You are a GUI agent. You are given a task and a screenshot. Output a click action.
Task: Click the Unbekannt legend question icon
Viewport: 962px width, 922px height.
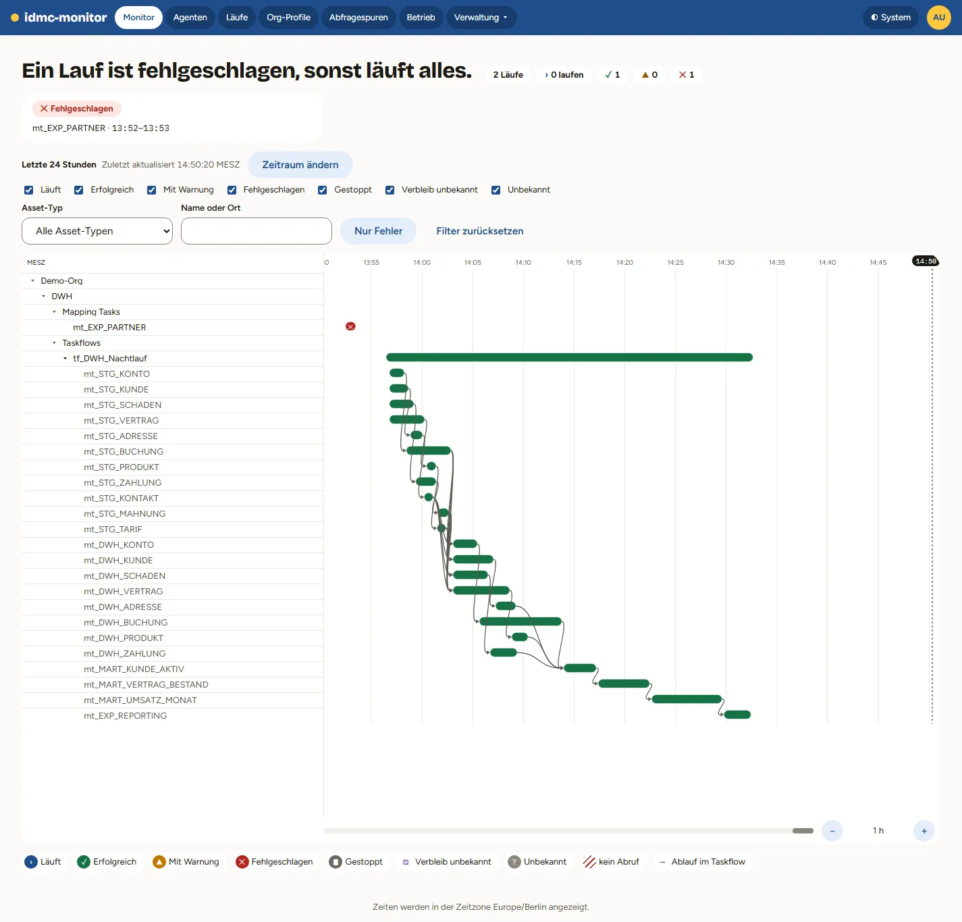pyautogui.click(x=514, y=862)
